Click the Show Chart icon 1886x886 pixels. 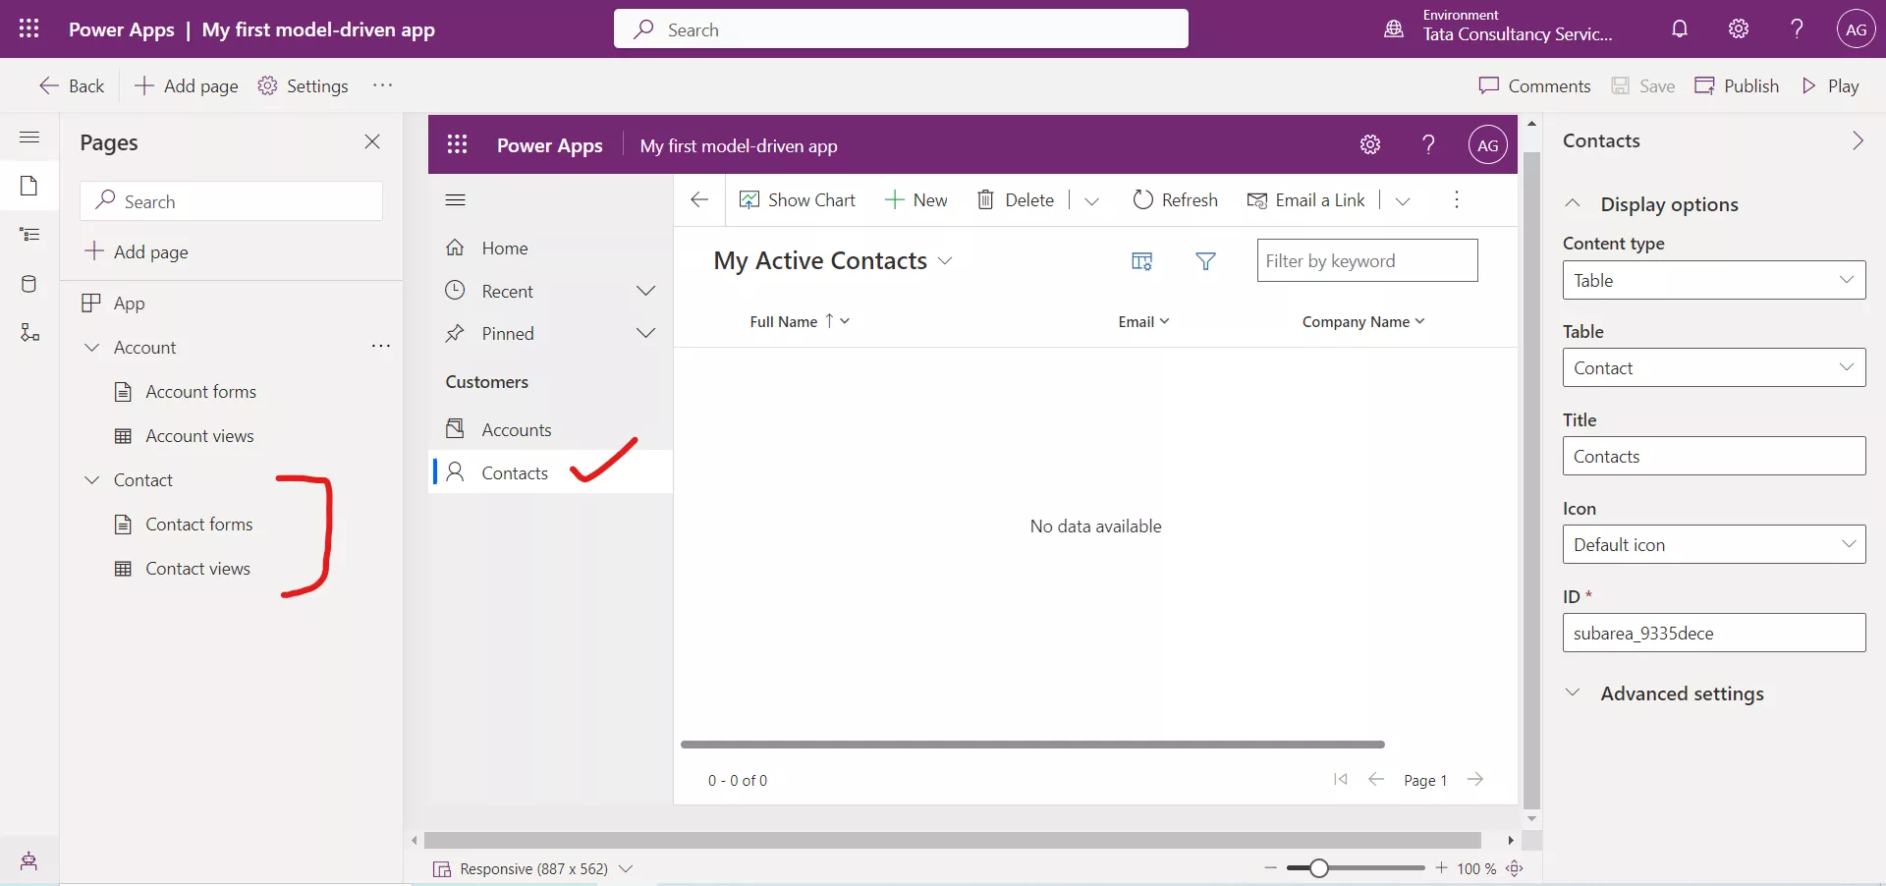tap(749, 199)
